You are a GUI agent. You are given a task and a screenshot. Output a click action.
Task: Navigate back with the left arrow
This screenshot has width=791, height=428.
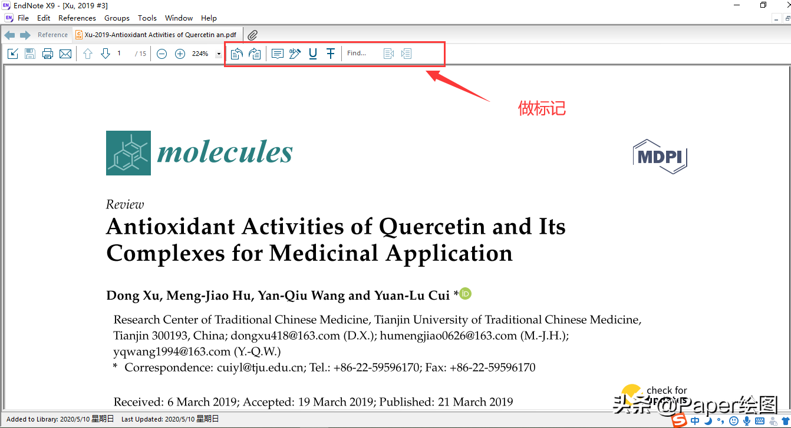9,35
